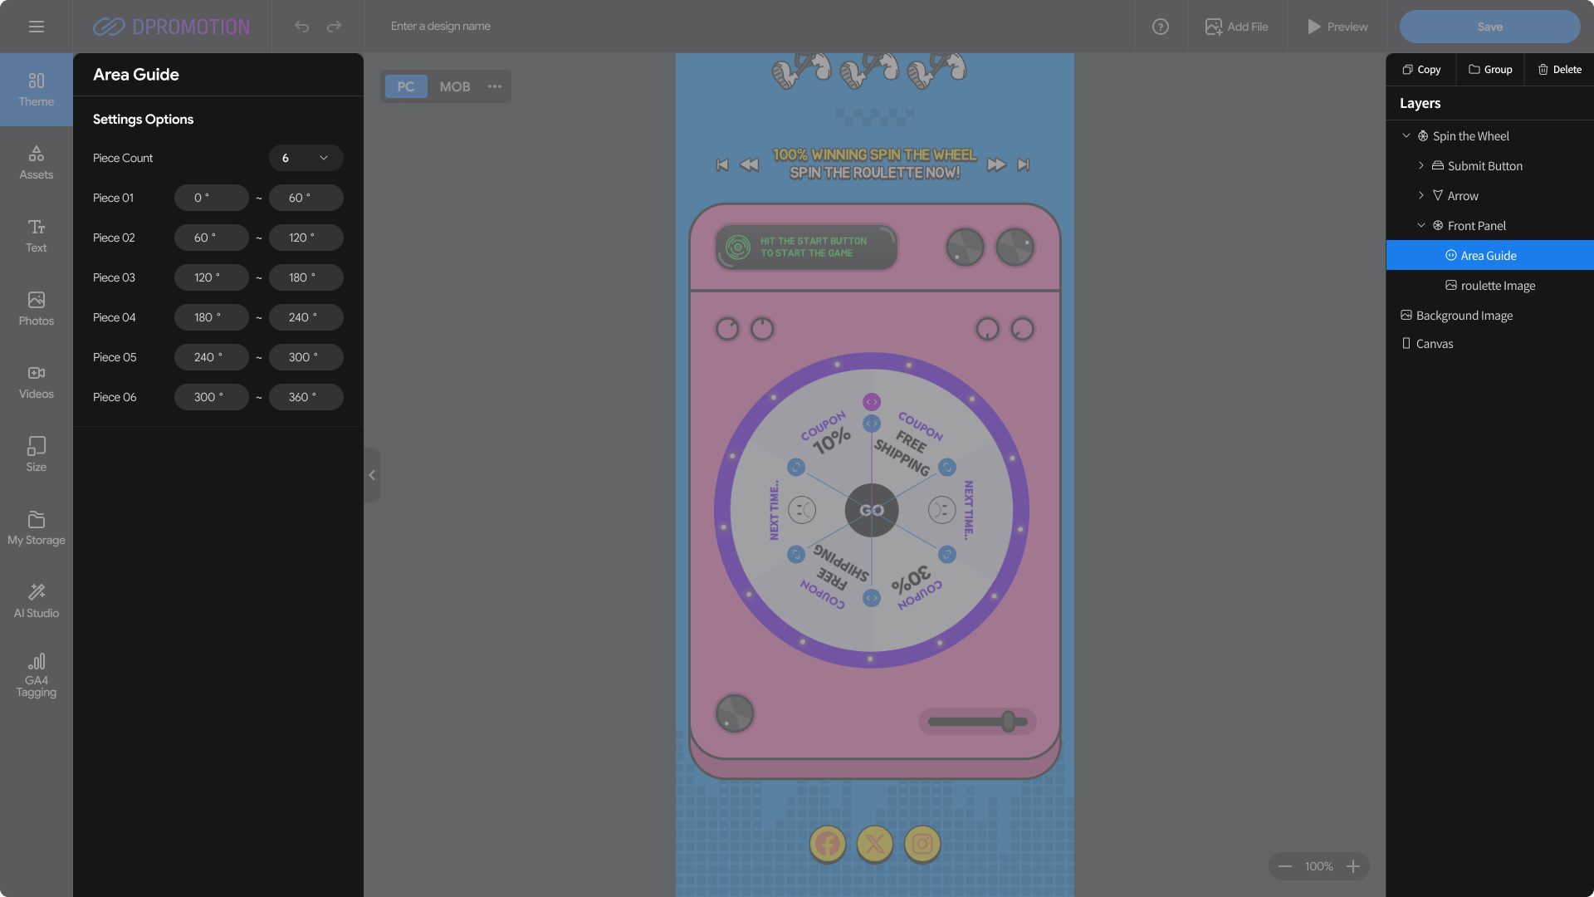1594x897 pixels.
Task: Zoom in with the plus icon
Action: pyautogui.click(x=1353, y=866)
